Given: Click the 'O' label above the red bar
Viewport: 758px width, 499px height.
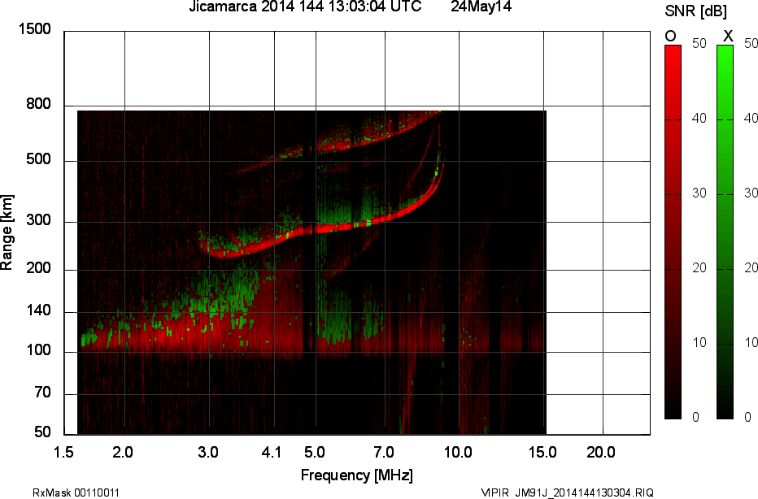Looking at the screenshot, I should (670, 37).
